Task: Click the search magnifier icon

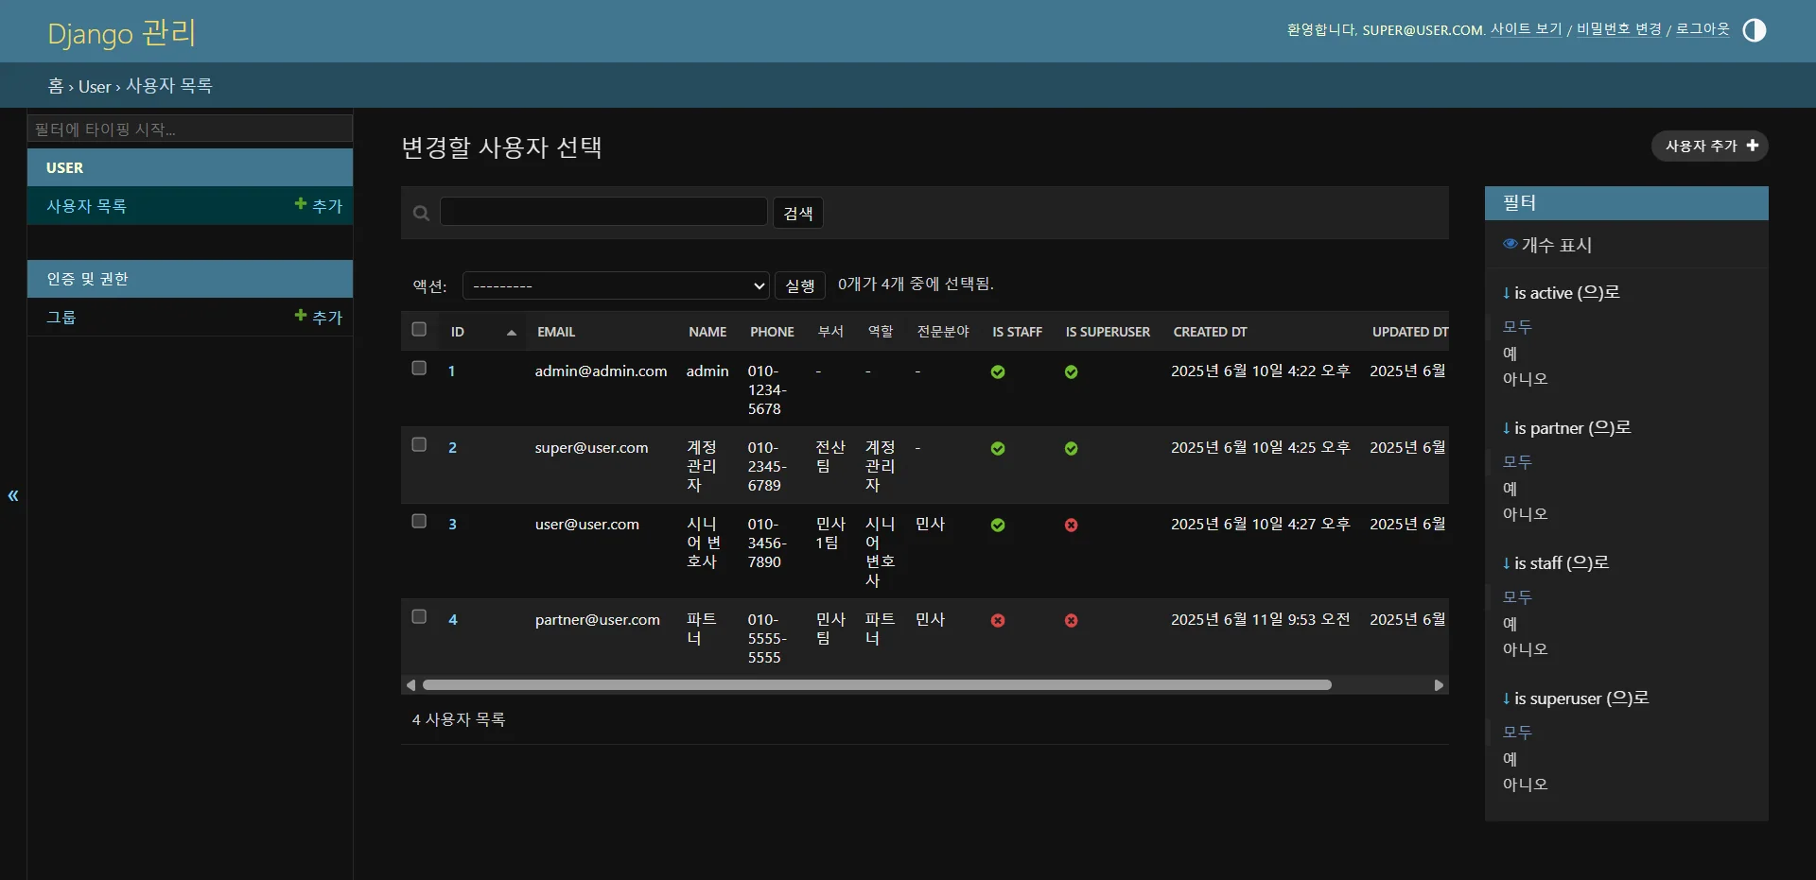Action: tap(422, 214)
